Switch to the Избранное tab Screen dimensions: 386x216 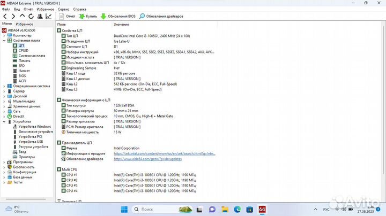tap(24, 24)
